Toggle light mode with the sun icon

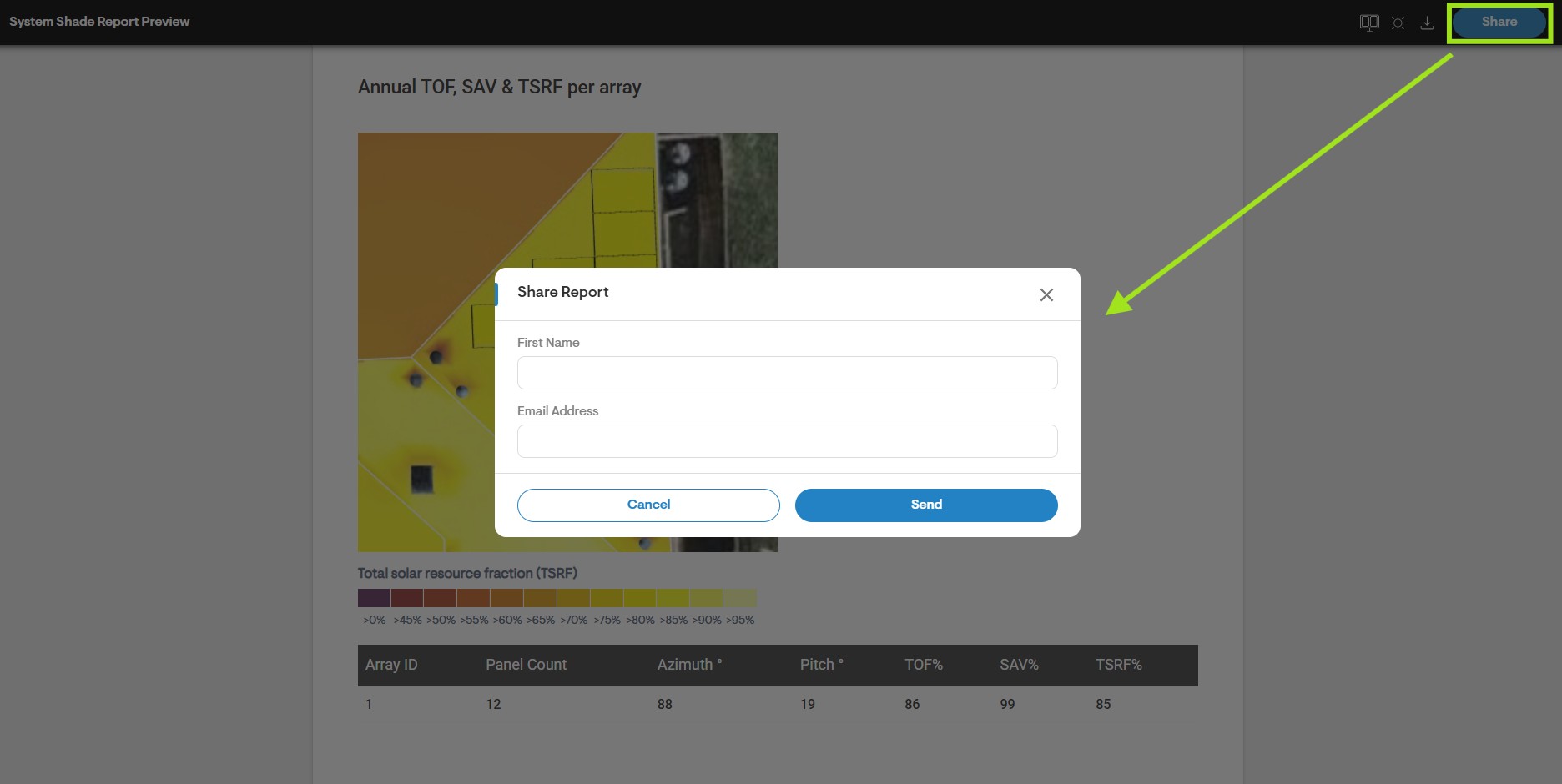pos(1398,23)
